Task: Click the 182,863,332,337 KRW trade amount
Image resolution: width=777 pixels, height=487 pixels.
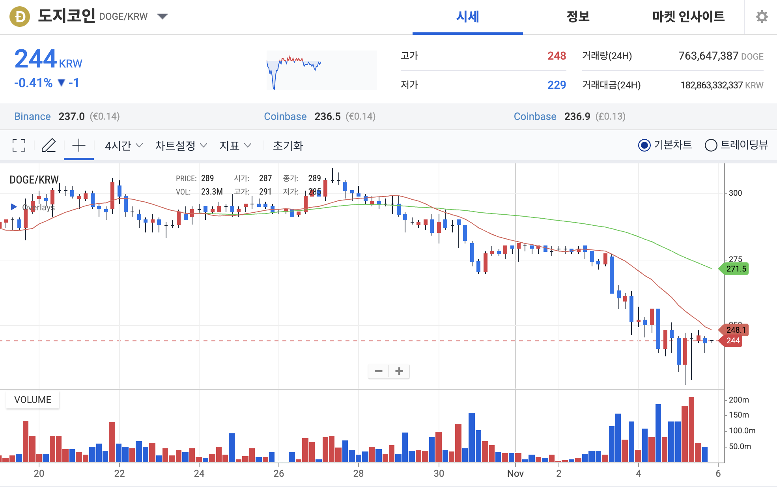Action: coord(722,85)
